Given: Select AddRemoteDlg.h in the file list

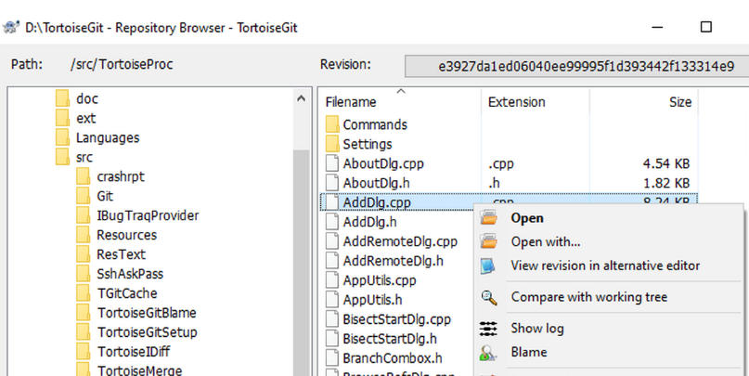Looking at the screenshot, I should tap(394, 261).
